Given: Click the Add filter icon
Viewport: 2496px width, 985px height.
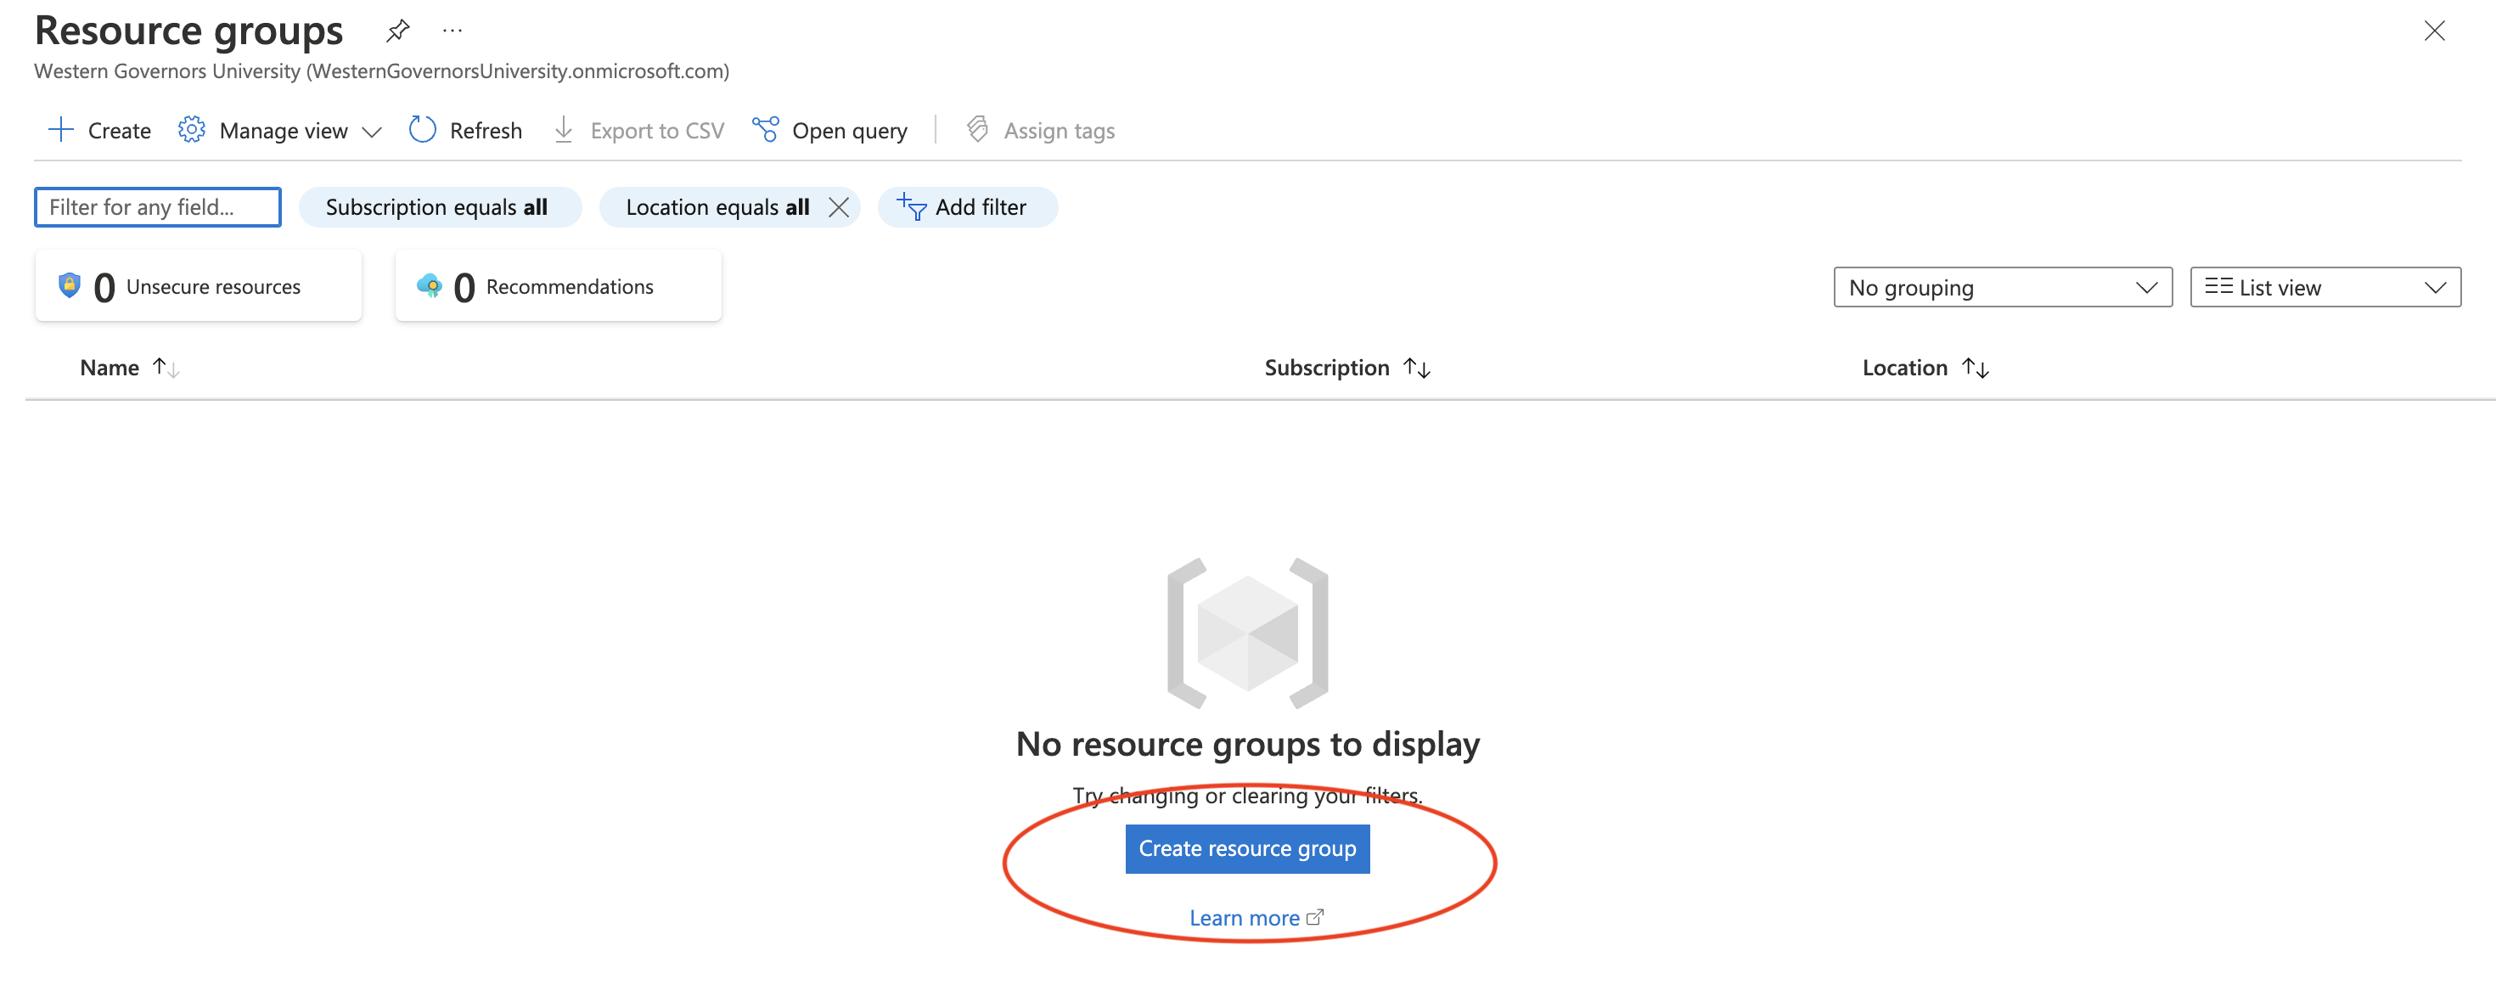Looking at the screenshot, I should 910,206.
